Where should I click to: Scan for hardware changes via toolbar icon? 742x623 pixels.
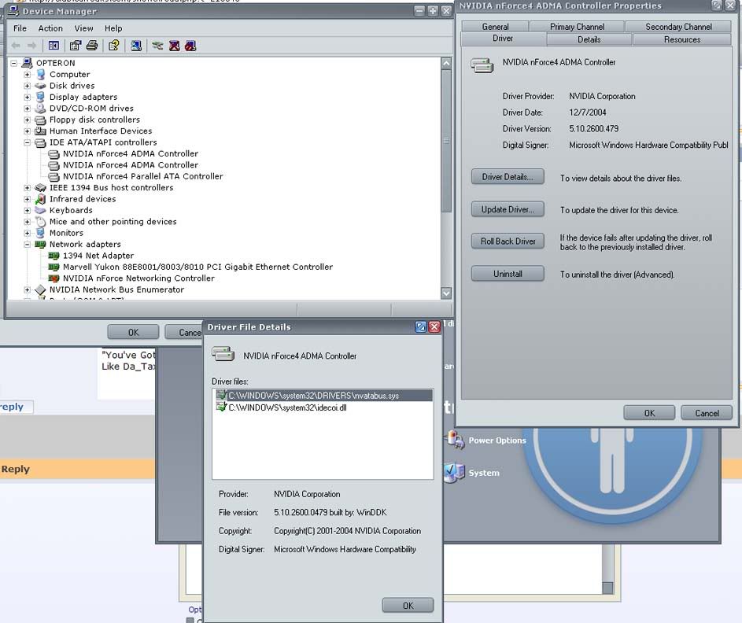click(x=136, y=46)
